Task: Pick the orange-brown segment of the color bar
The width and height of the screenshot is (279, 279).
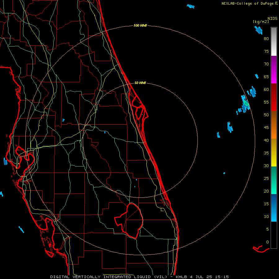Action: click(x=274, y=125)
